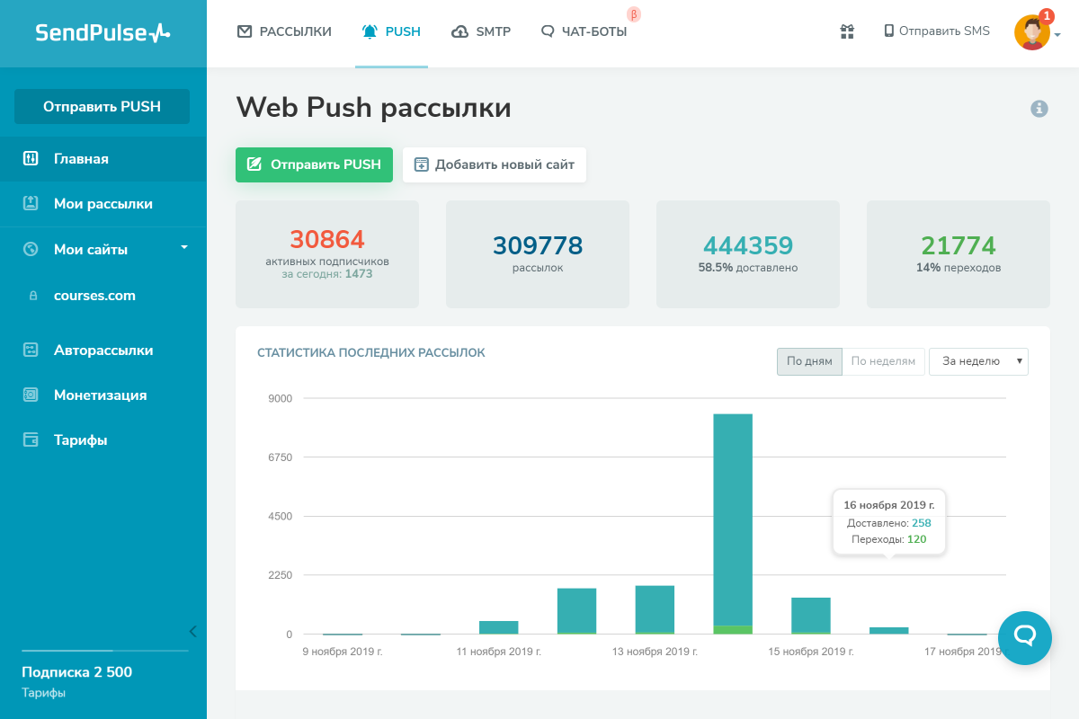
Task: Click the gift icon in header
Action: click(x=846, y=31)
